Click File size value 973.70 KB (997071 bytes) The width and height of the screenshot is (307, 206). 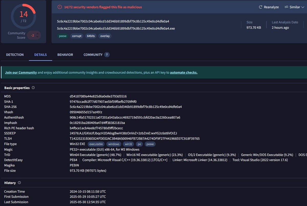[x=88, y=171]
